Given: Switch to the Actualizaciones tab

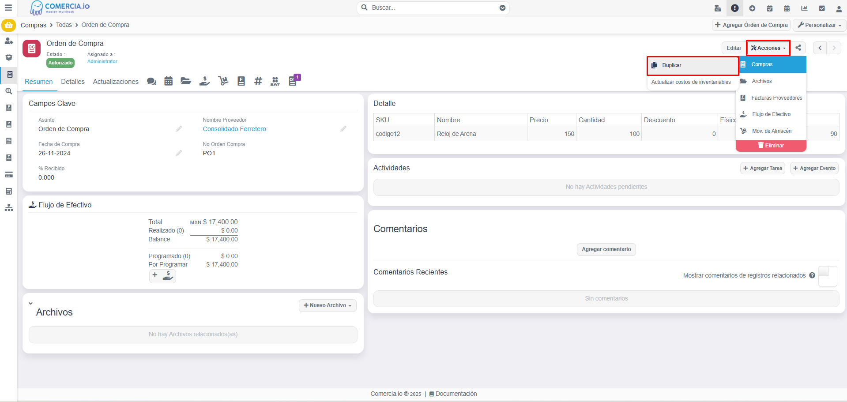Looking at the screenshot, I should 116,82.
